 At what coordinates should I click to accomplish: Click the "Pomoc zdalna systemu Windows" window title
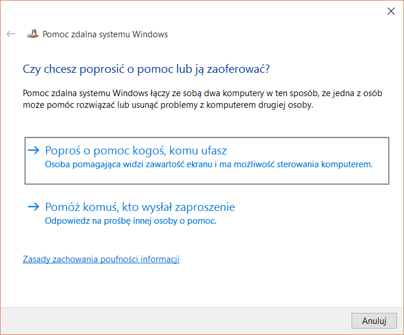click(105, 34)
